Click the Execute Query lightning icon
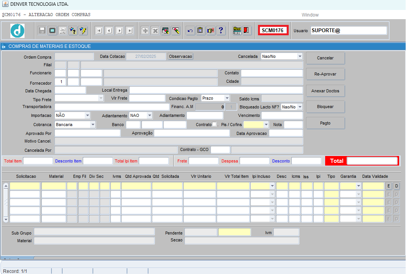The width and height of the screenshot is (406, 274). point(83,31)
